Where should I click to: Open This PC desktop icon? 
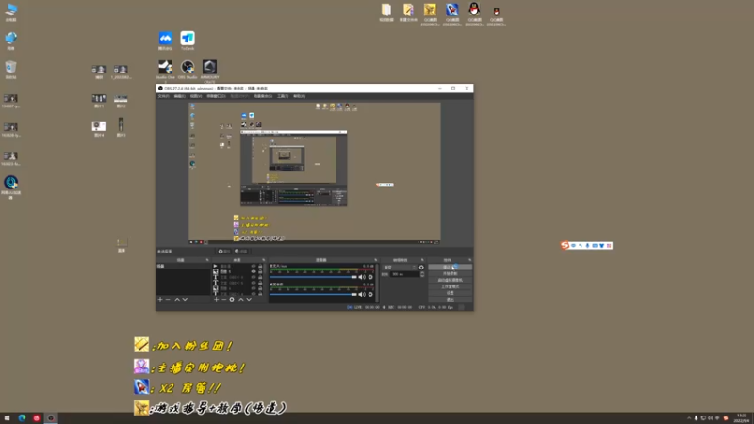pyautogui.click(x=10, y=12)
